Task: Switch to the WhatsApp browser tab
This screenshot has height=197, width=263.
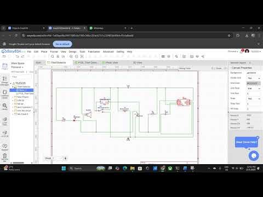Action: point(108,28)
